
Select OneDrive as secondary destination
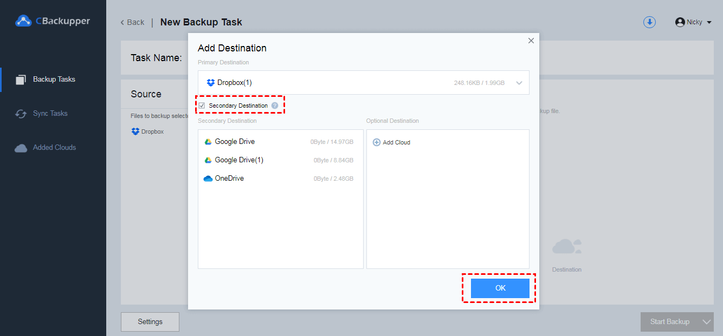click(280, 179)
